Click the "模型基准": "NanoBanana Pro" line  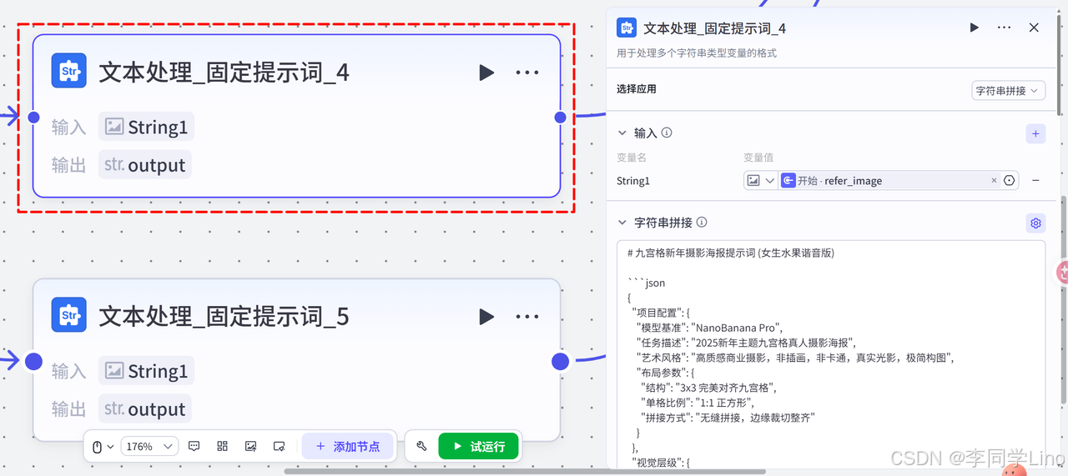click(710, 328)
